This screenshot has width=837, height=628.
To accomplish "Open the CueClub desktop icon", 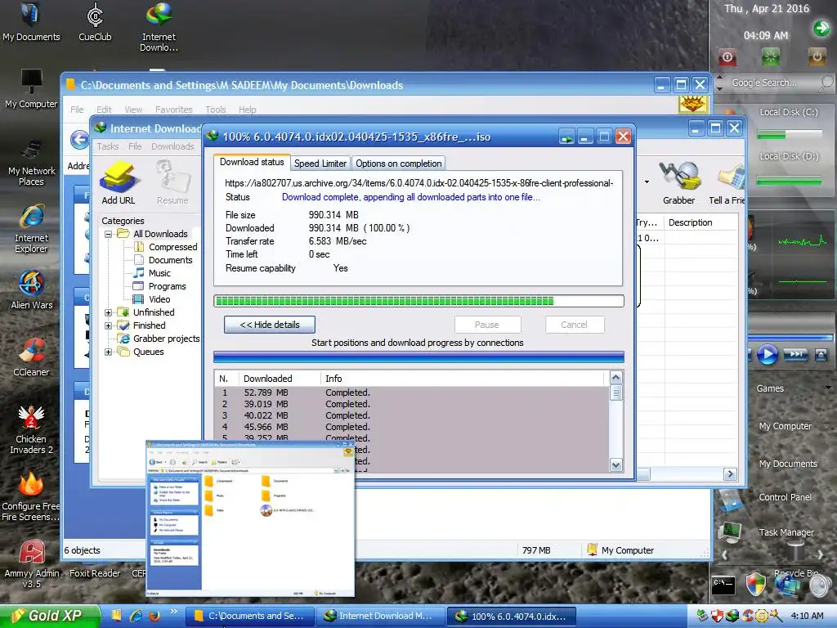I will [x=95, y=22].
